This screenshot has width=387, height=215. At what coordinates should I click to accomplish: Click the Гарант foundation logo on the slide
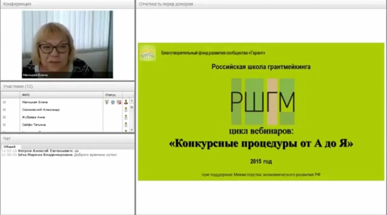click(148, 53)
